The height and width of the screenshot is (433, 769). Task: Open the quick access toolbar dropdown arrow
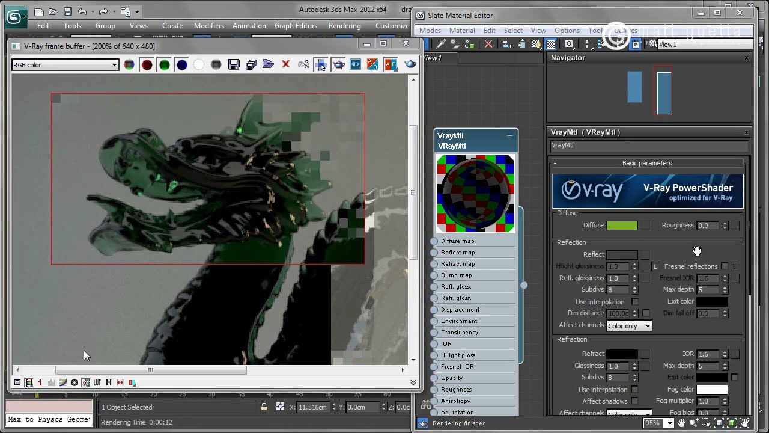point(138,11)
